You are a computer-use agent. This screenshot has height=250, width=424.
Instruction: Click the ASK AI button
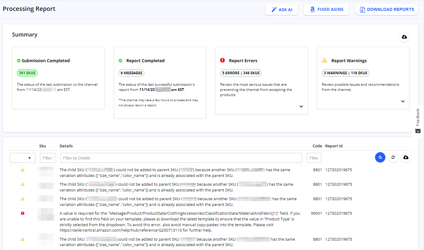(281, 10)
